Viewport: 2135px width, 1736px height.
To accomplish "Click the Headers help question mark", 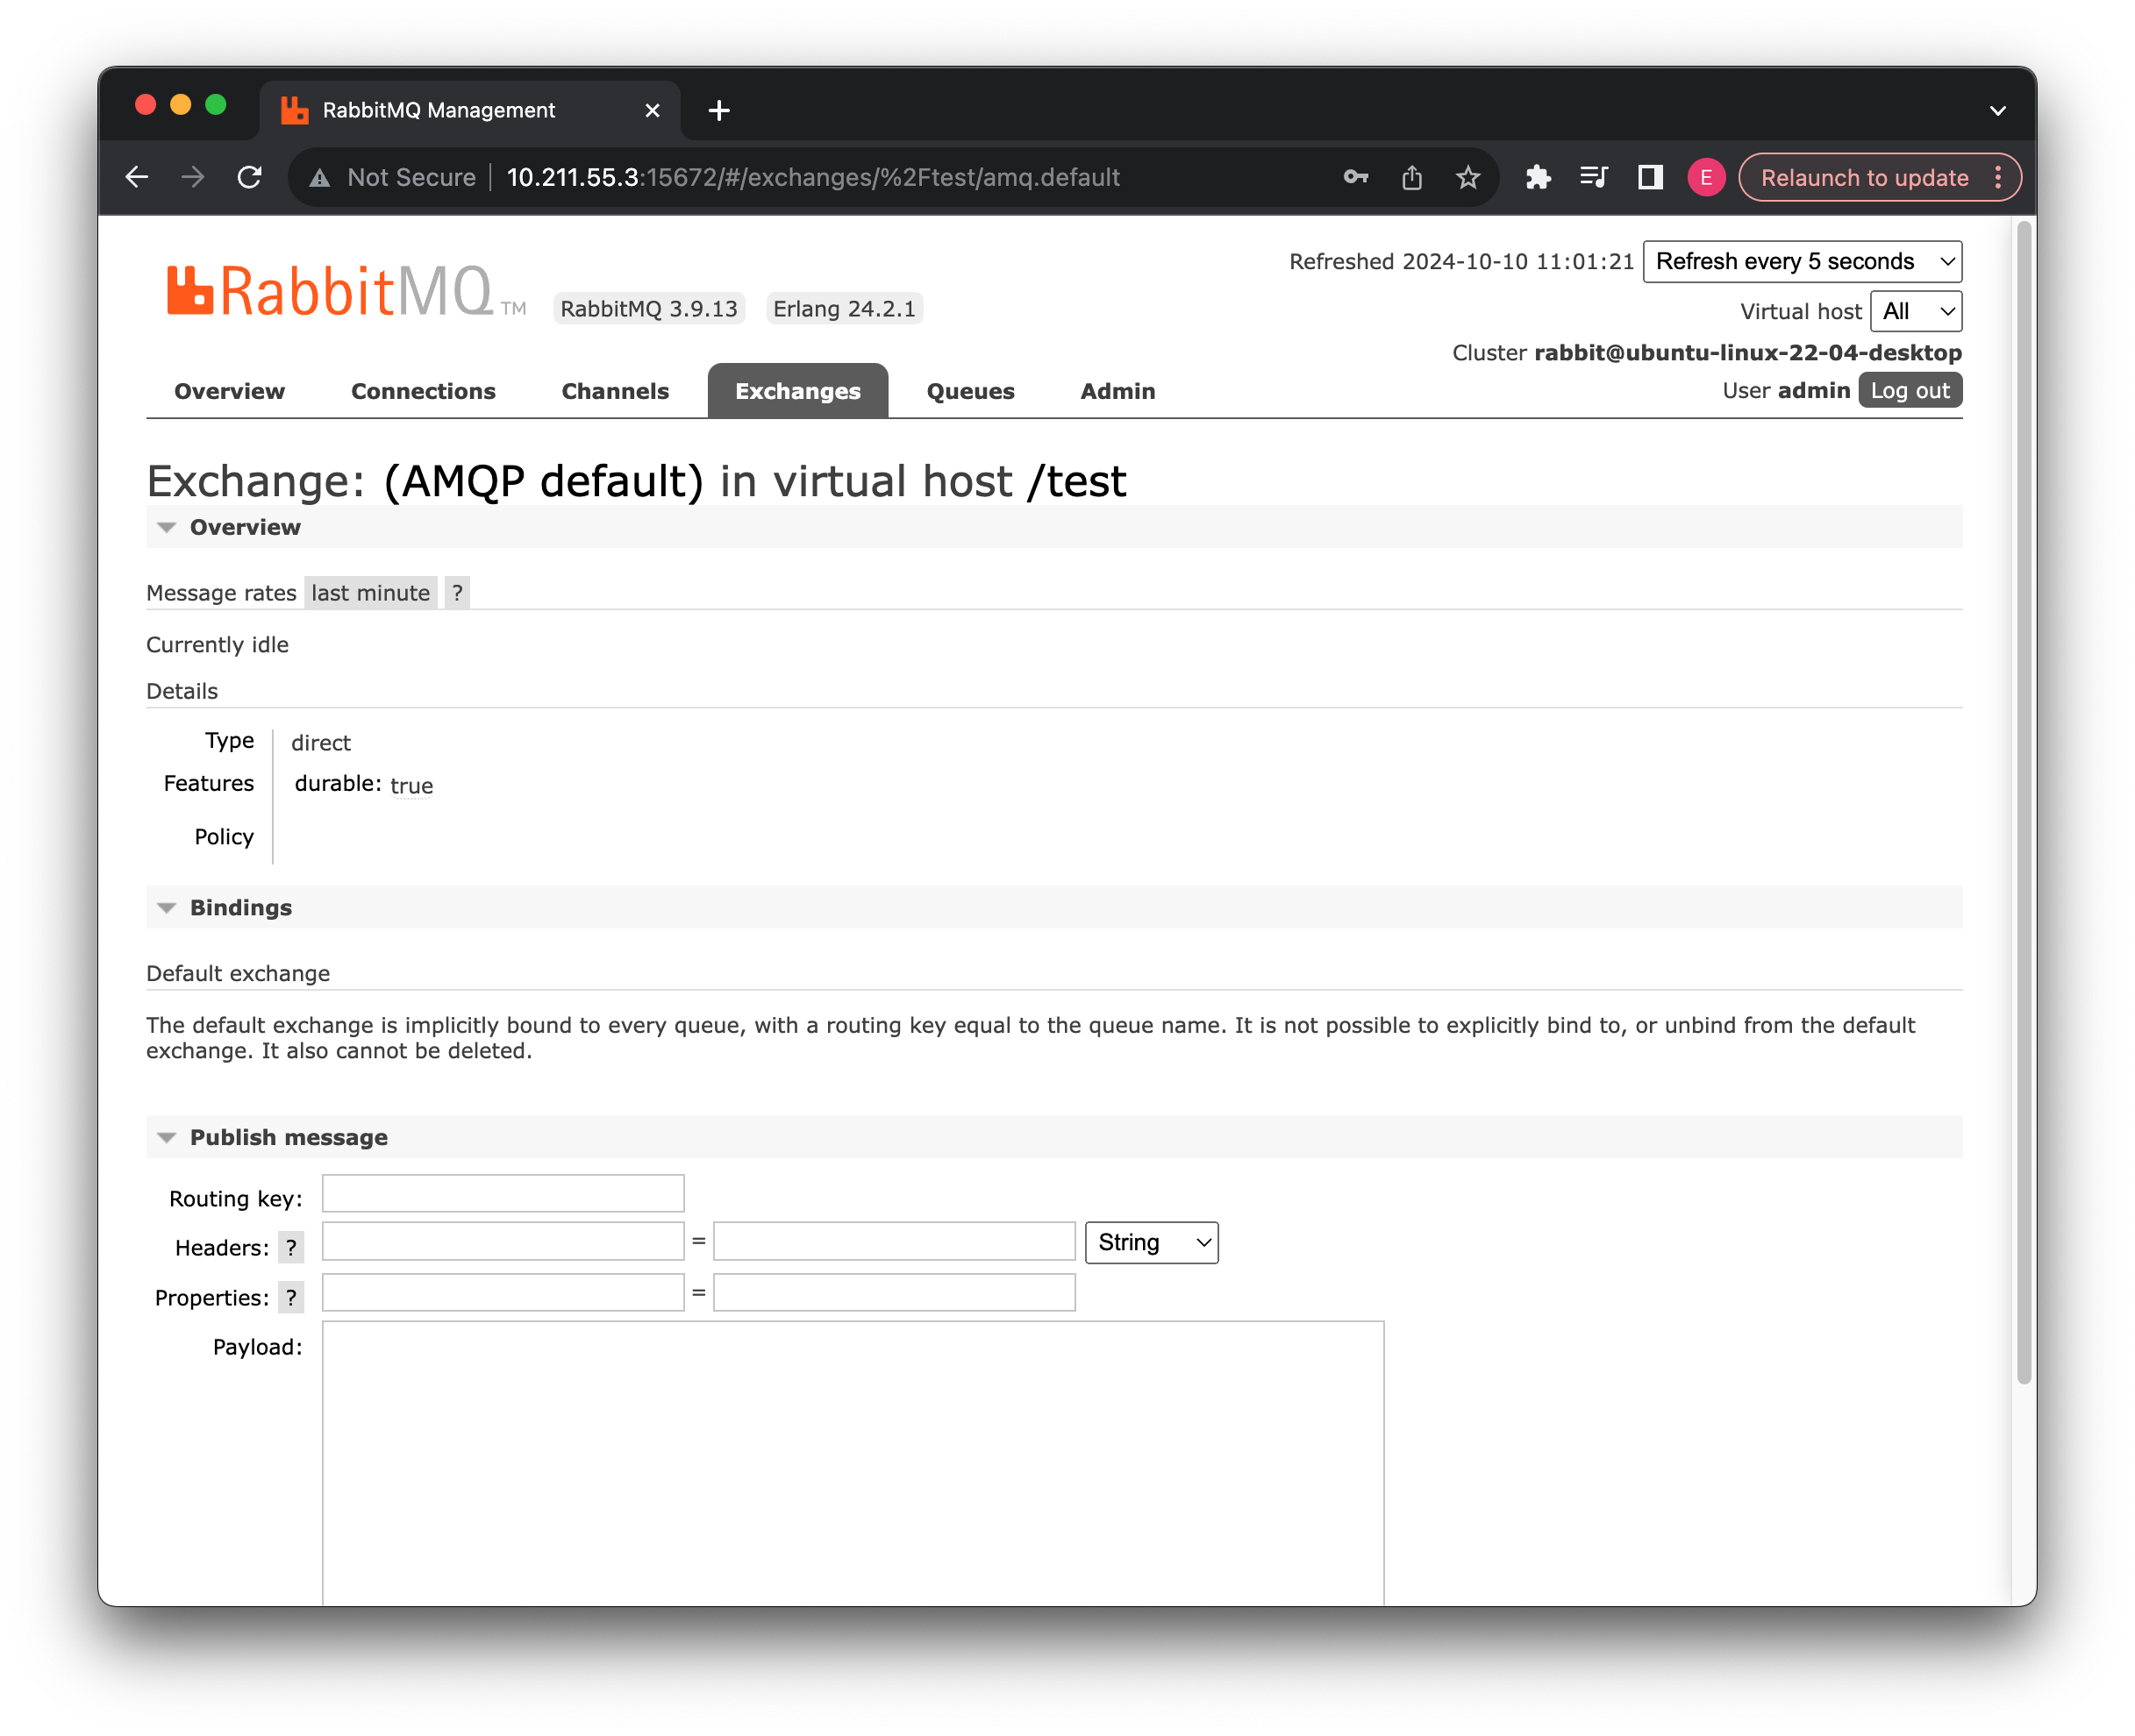I will pyautogui.click(x=290, y=1247).
